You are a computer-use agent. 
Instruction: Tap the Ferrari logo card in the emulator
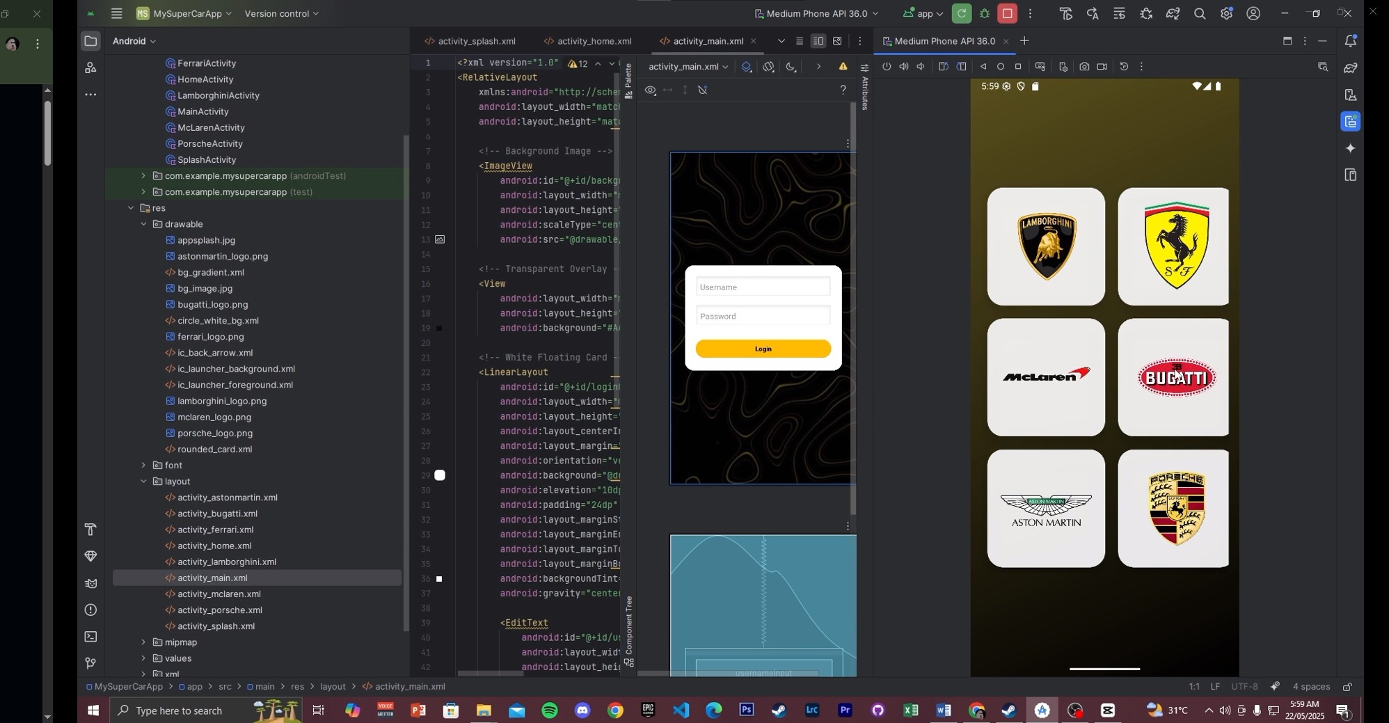coord(1173,246)
